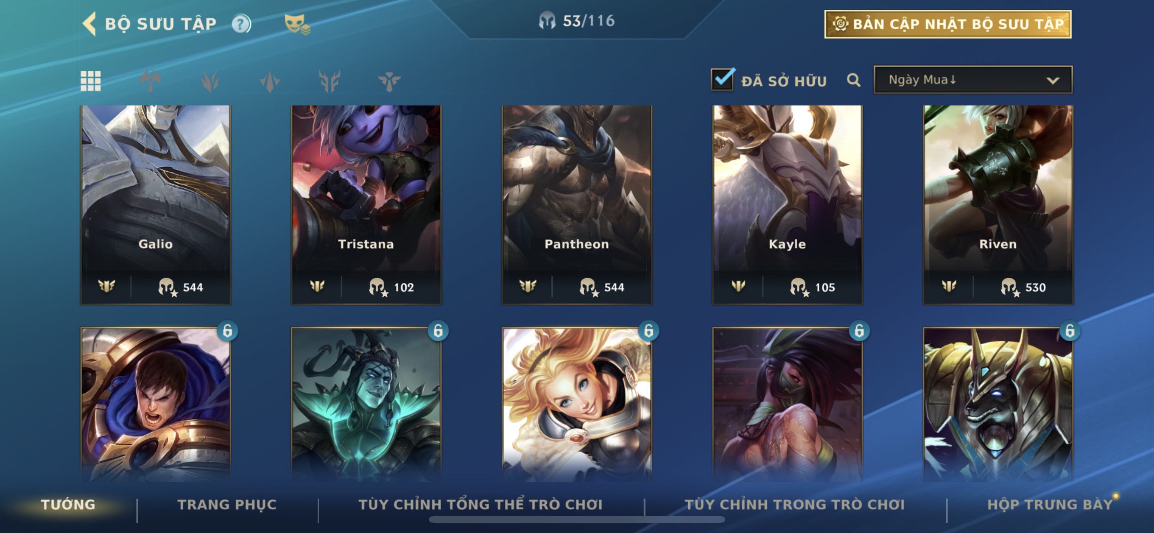The image size is (1154, 533).
Task: Open the question mark help icon
Action: click(241, 24)
